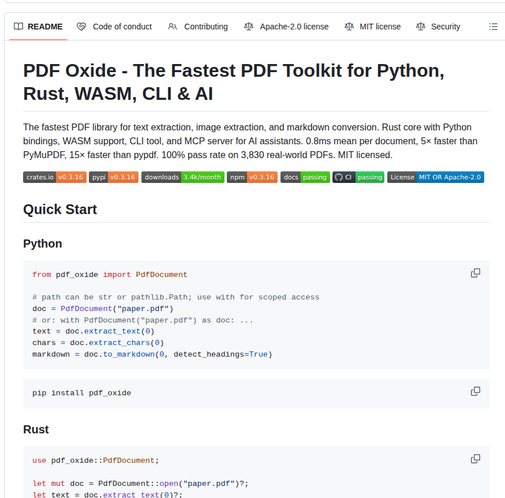Click the 'markdown = doc.to_markdown' line
This screenshot has height=498, width=505.
(x=152, y=354)
